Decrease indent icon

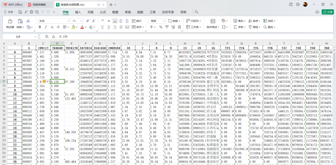pos(121,21)
